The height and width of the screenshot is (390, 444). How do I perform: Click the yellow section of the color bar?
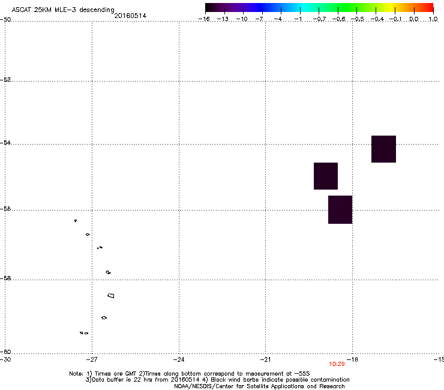(389, 7)
